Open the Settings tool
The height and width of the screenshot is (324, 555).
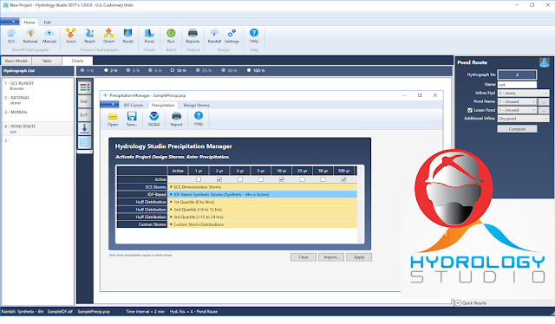232,36
